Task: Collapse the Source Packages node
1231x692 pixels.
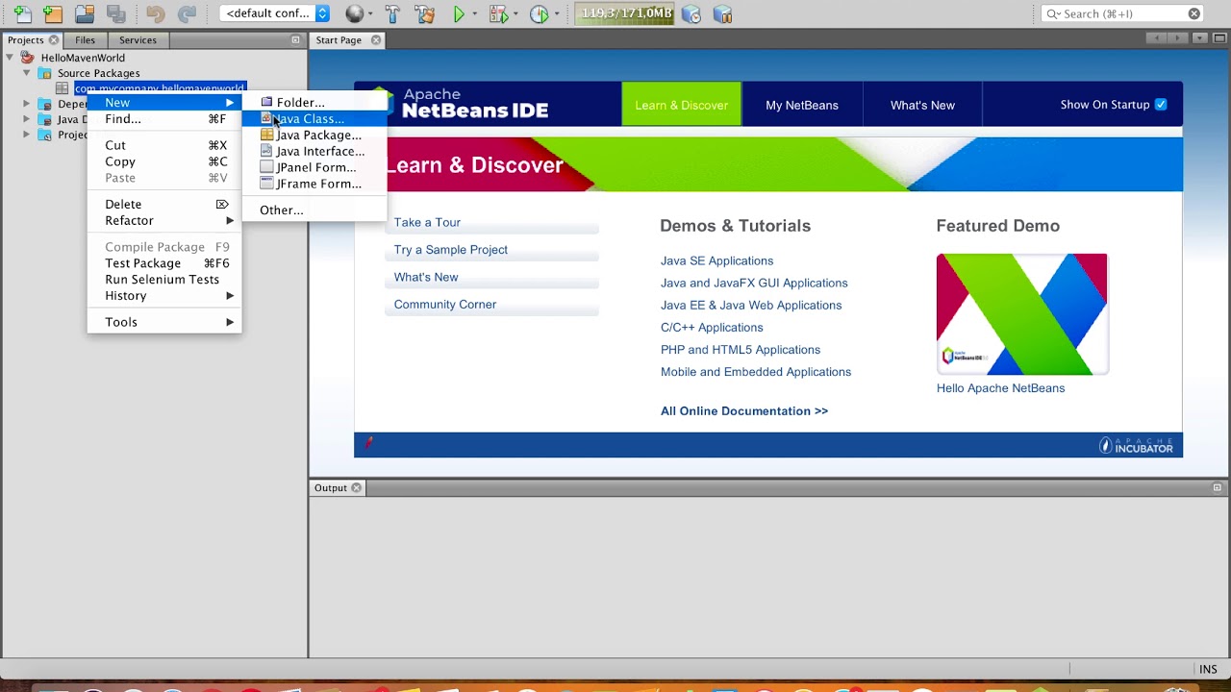Action: [x=27, y=73]
